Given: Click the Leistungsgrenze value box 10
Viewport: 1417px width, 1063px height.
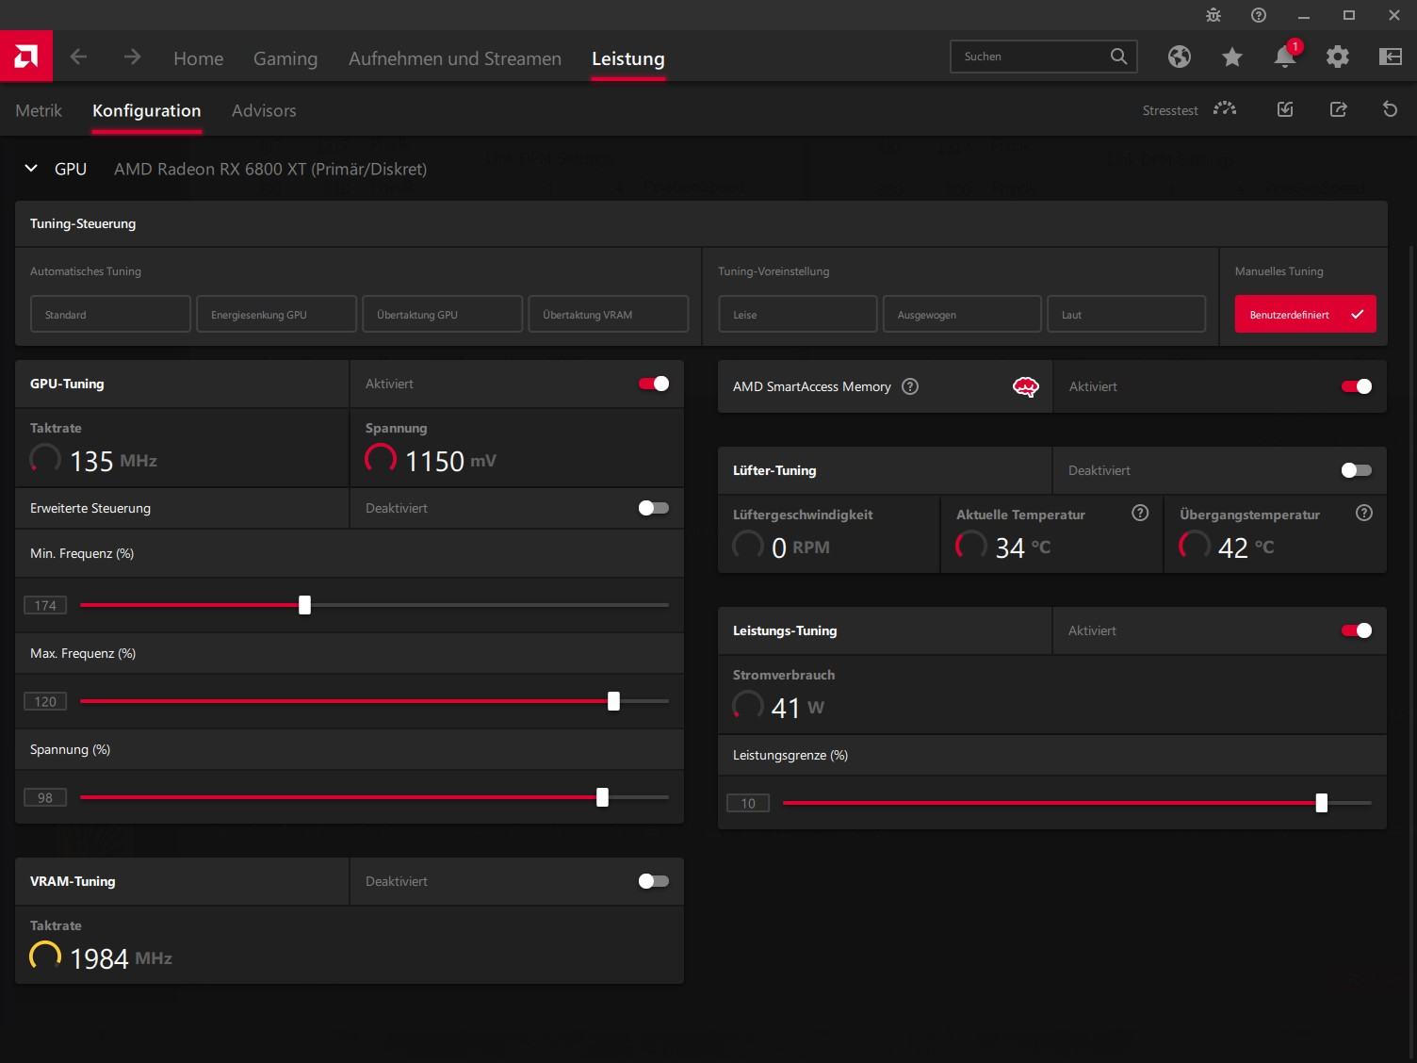Looking at the screenshot, I should 748,803.
